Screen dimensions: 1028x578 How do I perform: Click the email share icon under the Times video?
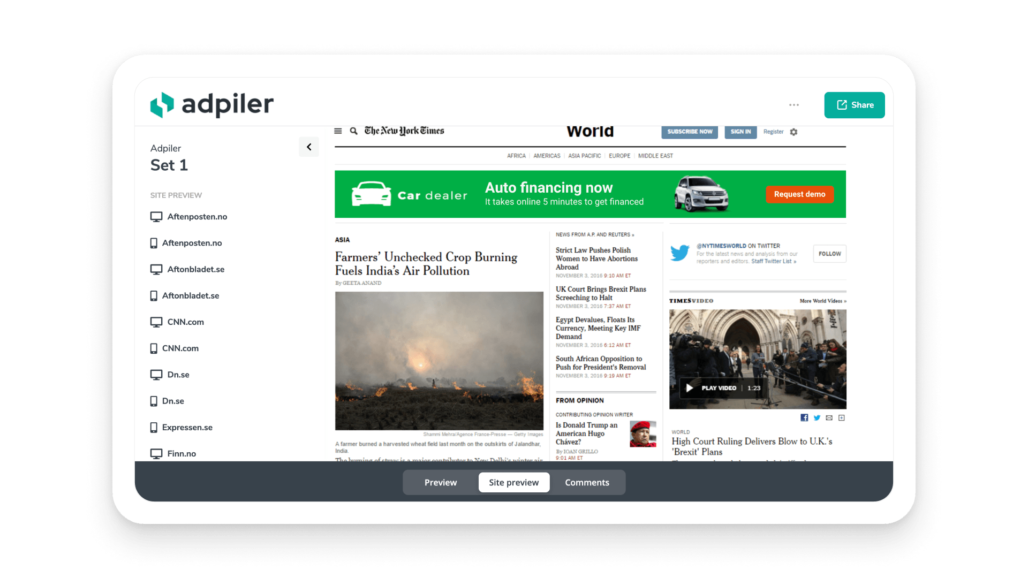(x=829, y=417)
